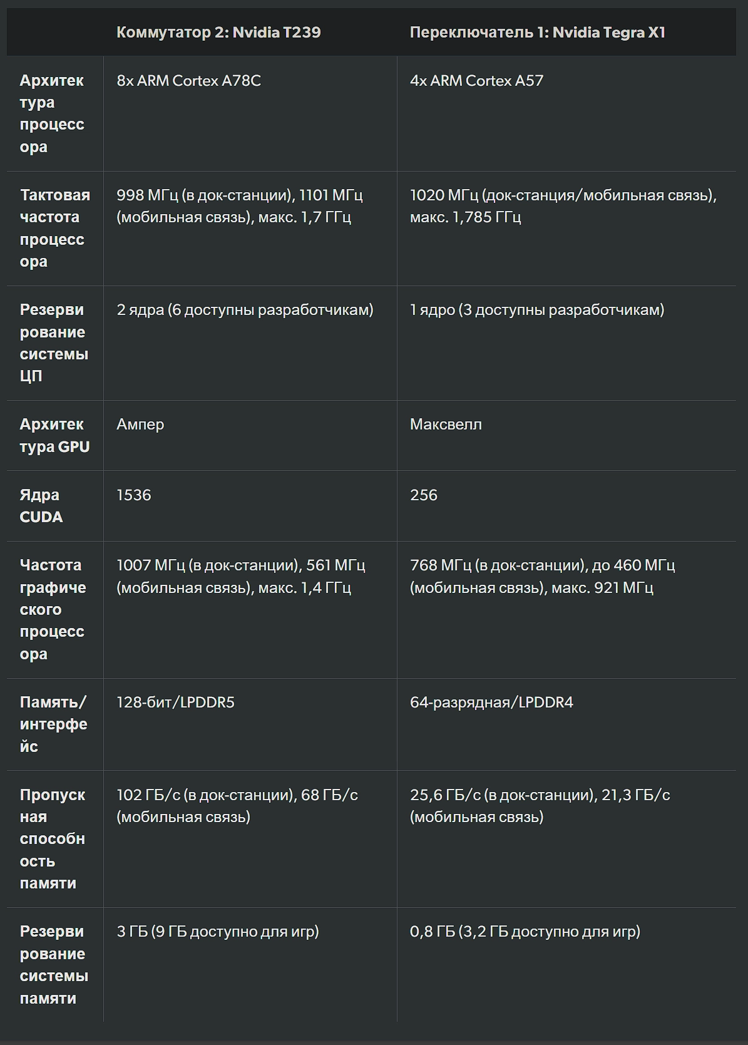748x1045 pixels.
Task: Click the Архитектура GPU row label
Action: click(x=54, y=435)
